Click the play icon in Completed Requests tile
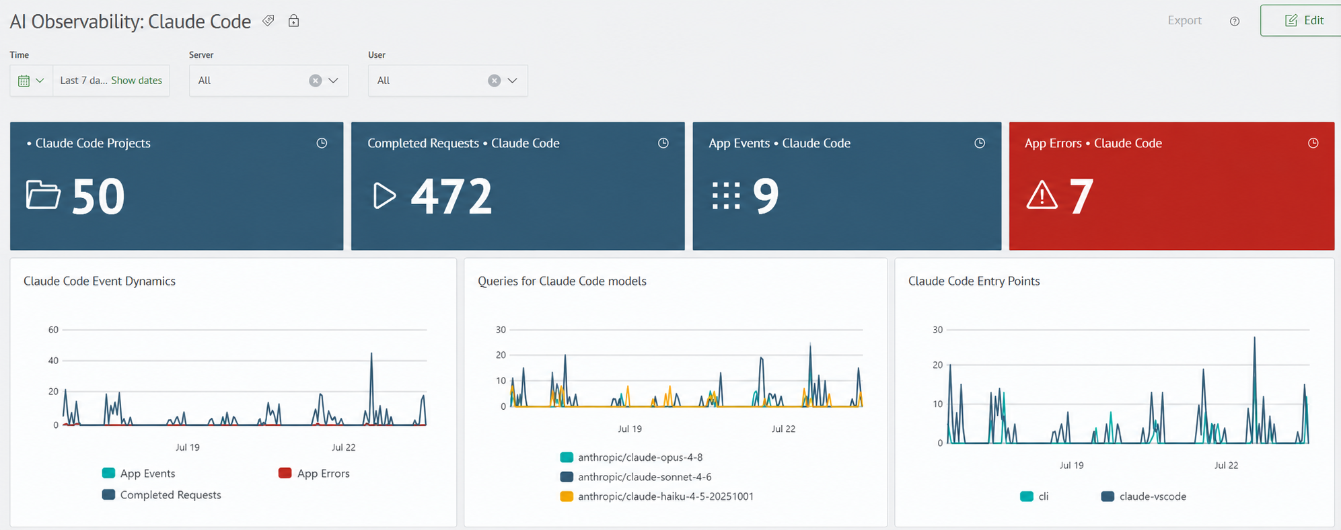This screenshot has width=1341, height=530. point(384,195)
